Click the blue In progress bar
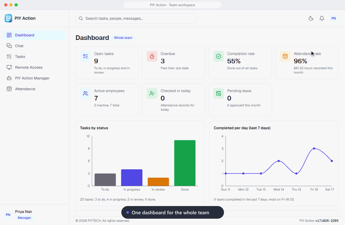This screenshot has width=345, height=225. tap(132, 178)
